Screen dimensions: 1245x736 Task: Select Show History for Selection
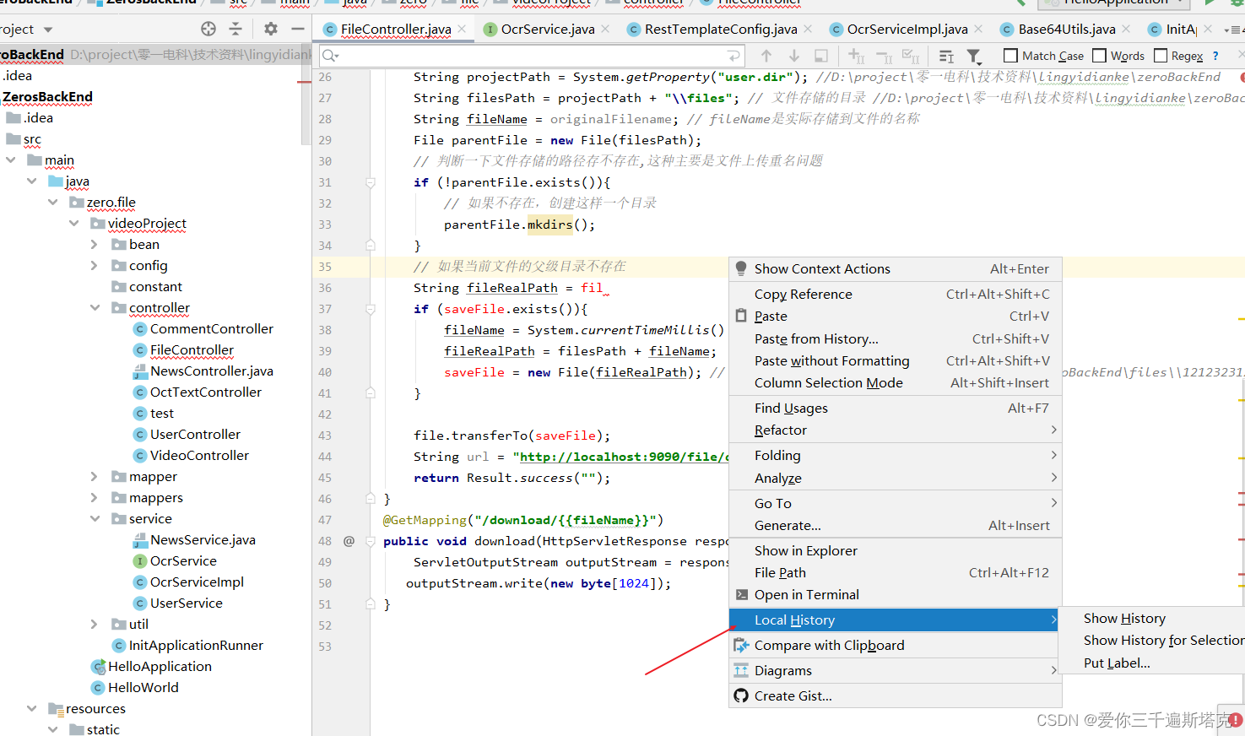pos(1152,641)
